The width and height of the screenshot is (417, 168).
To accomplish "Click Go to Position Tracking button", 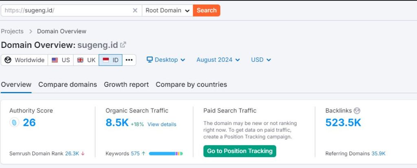I will click(240, 151).
